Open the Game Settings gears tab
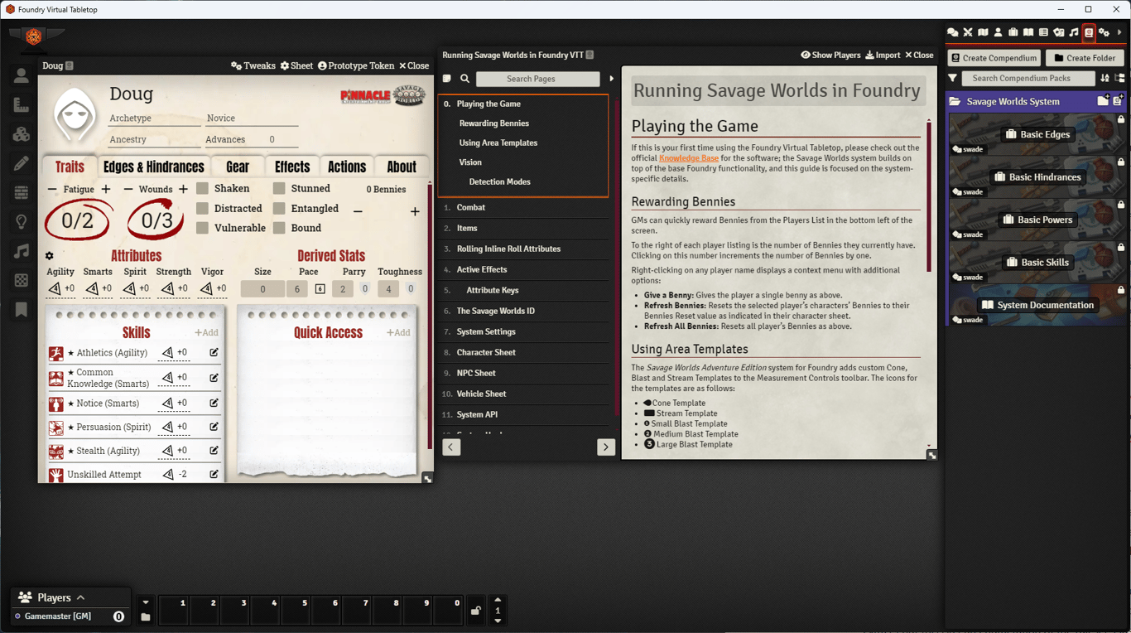 point(1104,32)
